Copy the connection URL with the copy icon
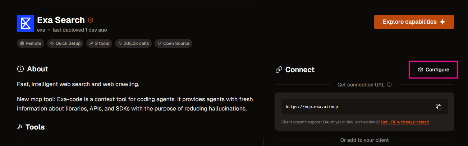This screenshot has width=468, height=146. click(x=438, y=107)
